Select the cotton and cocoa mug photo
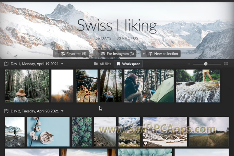The height and width of the screenshot is (156, 234). click(48, 132)
